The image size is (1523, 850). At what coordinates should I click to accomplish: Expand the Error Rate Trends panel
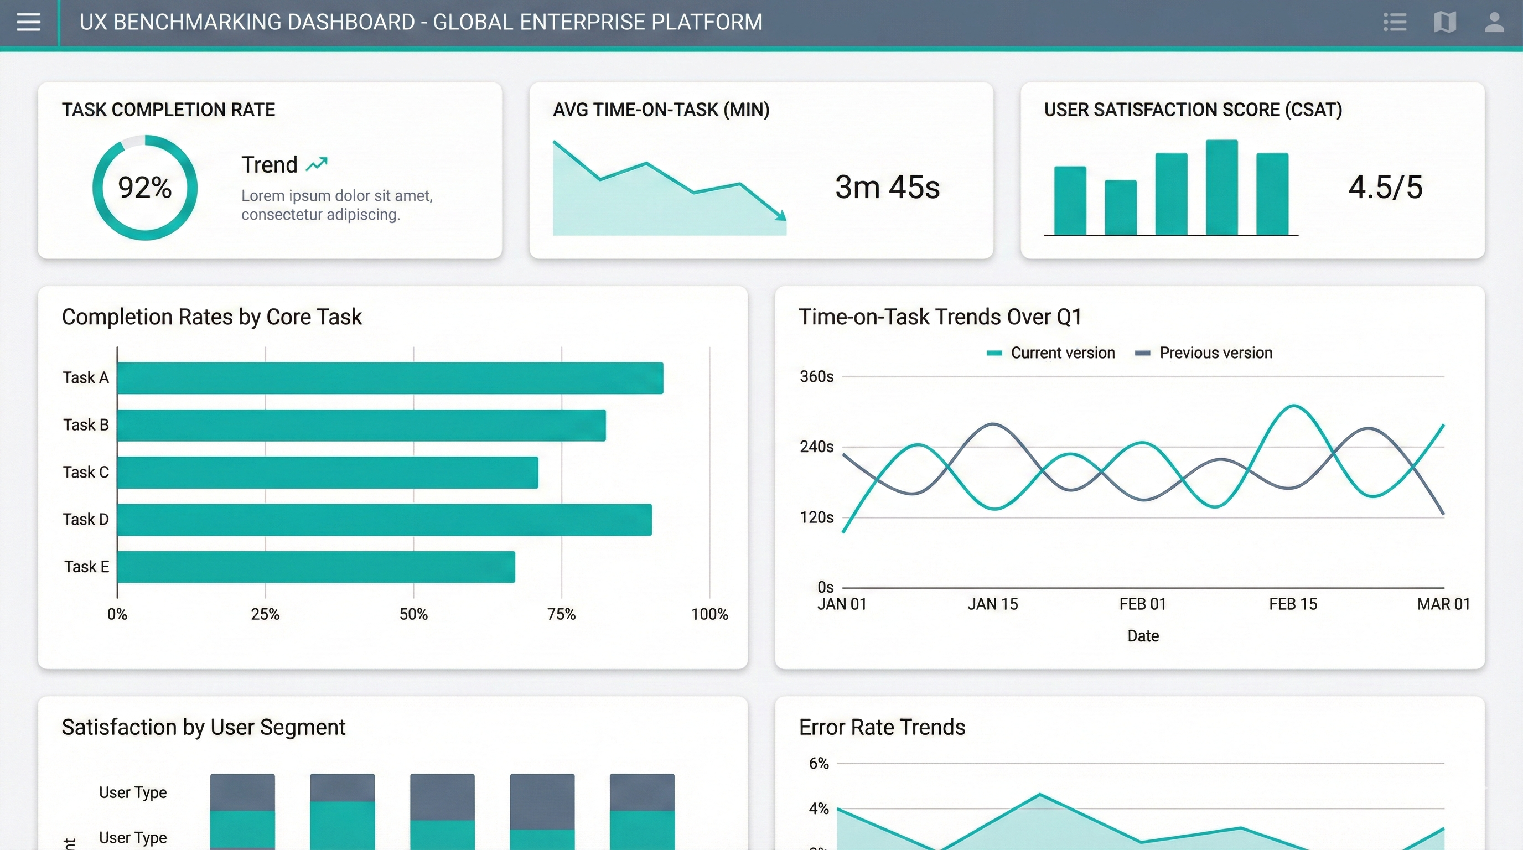pos(882,727)
